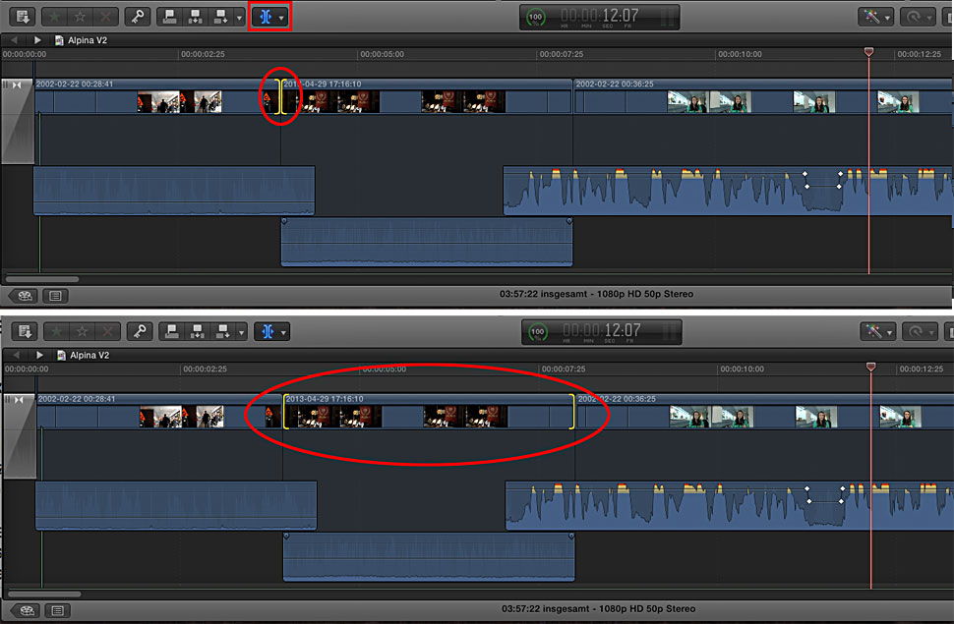Open the Keyword editor key icon, lower toolbar
Viewport: 954px width, 624px height.
pyautogui.click(x=140, y=331)
